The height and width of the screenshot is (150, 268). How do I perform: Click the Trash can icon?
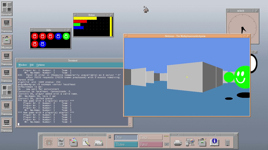[227, 142]
